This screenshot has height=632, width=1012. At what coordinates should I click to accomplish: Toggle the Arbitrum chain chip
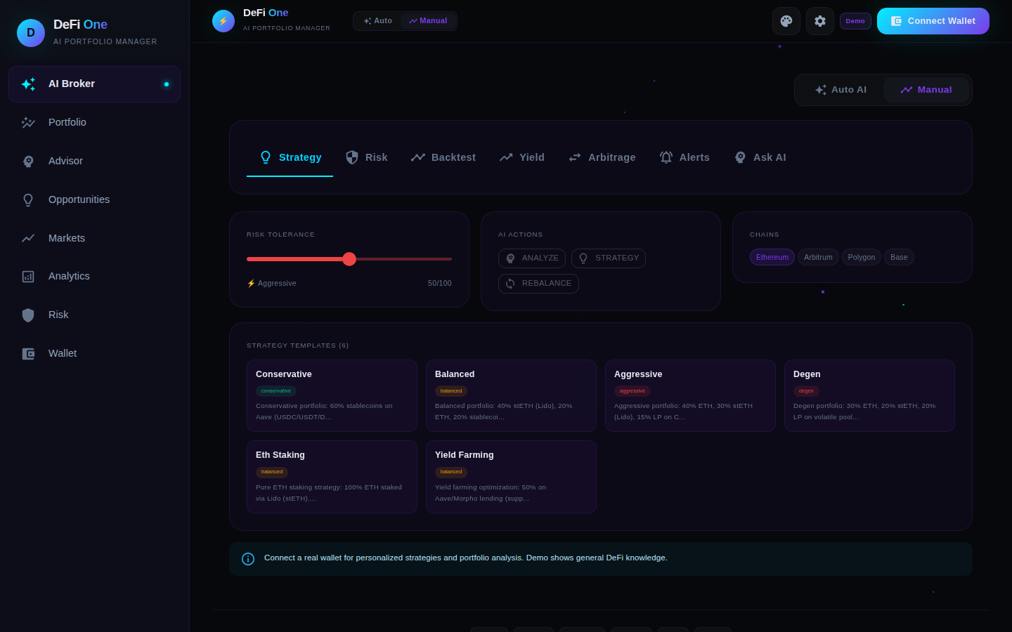point(818,257)
